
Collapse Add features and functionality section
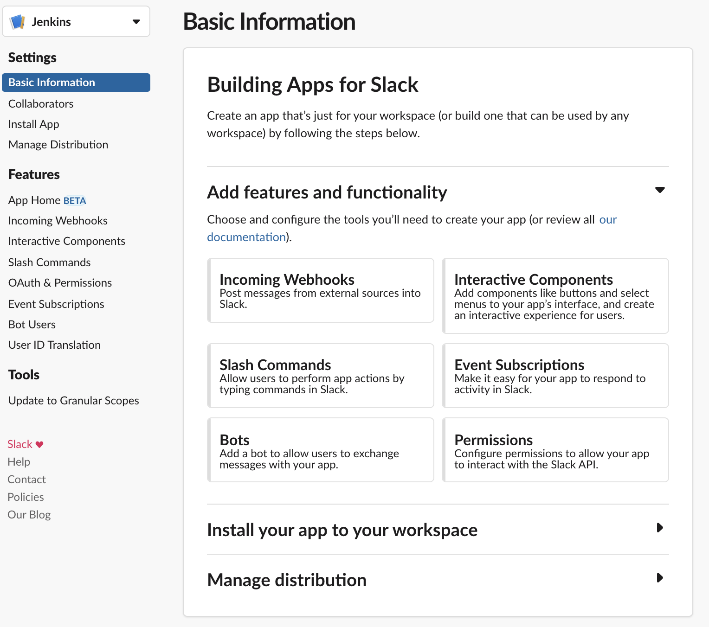[659, 190]
